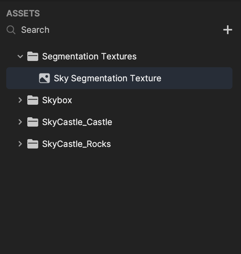
Task: Expand the SkyCastle_Rocks folder chevron
Action: [20, 144]
